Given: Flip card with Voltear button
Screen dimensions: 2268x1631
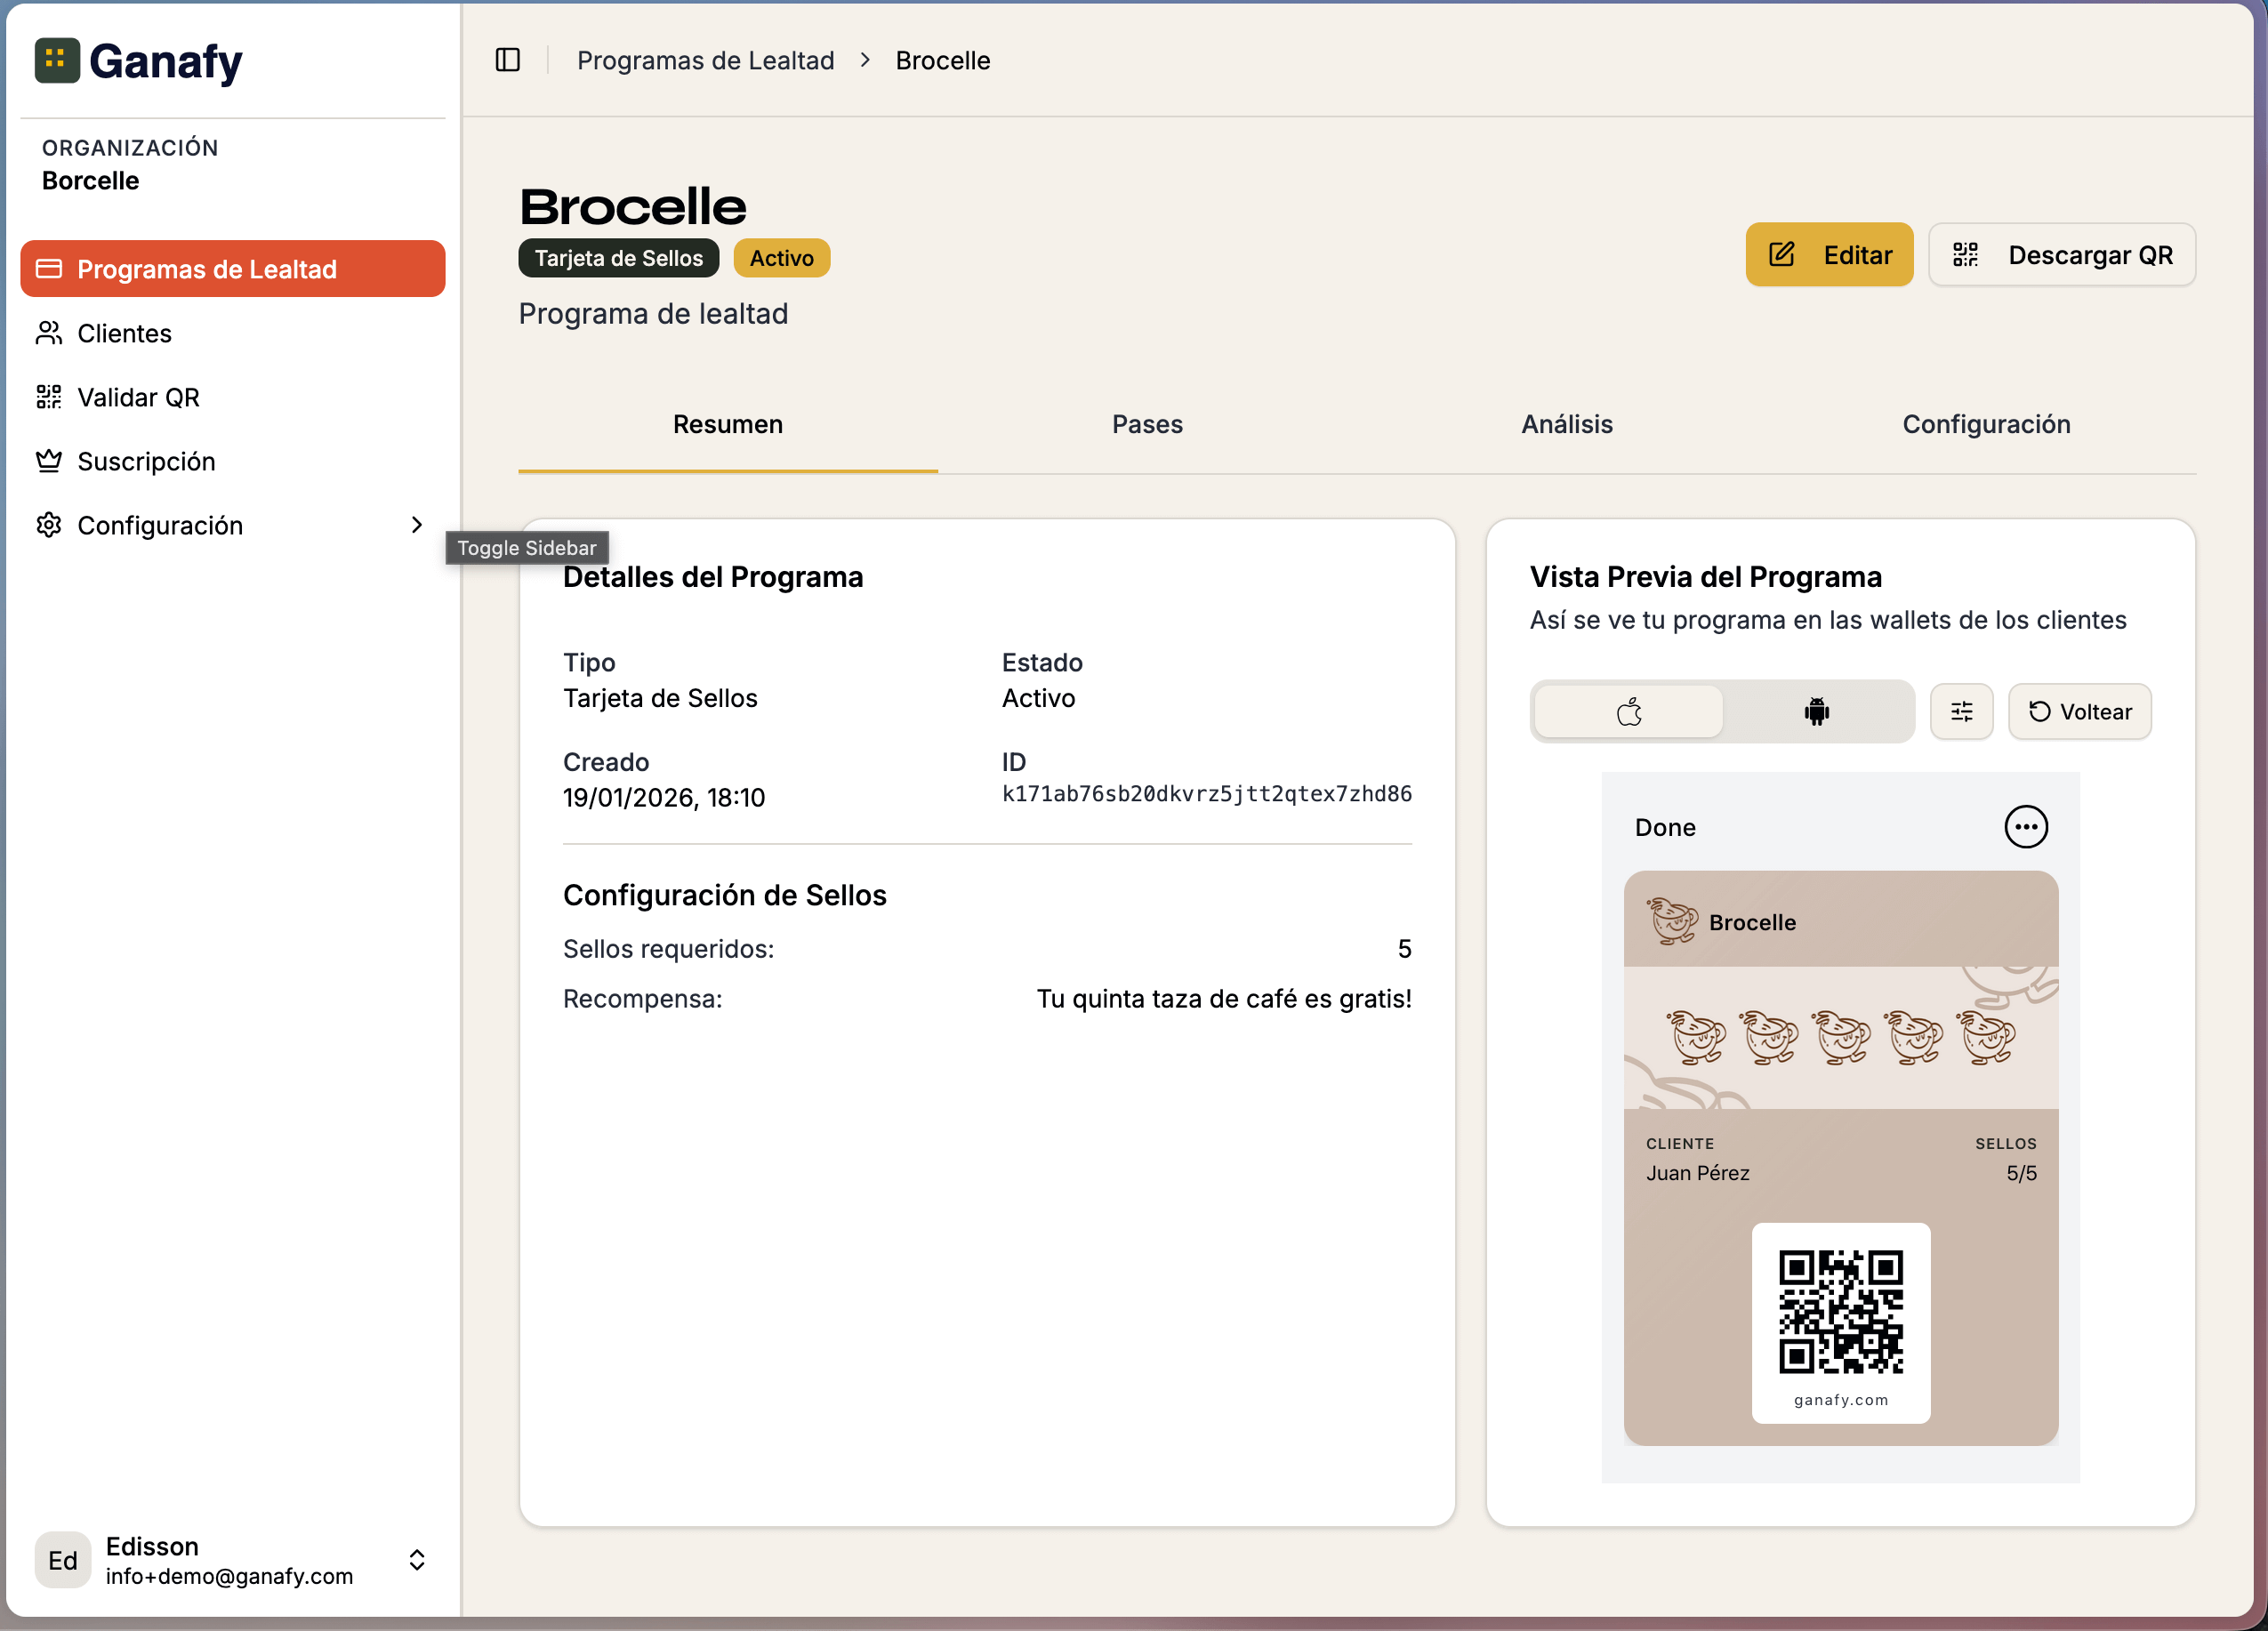Looking at the screenshot, I should 2079,711.
